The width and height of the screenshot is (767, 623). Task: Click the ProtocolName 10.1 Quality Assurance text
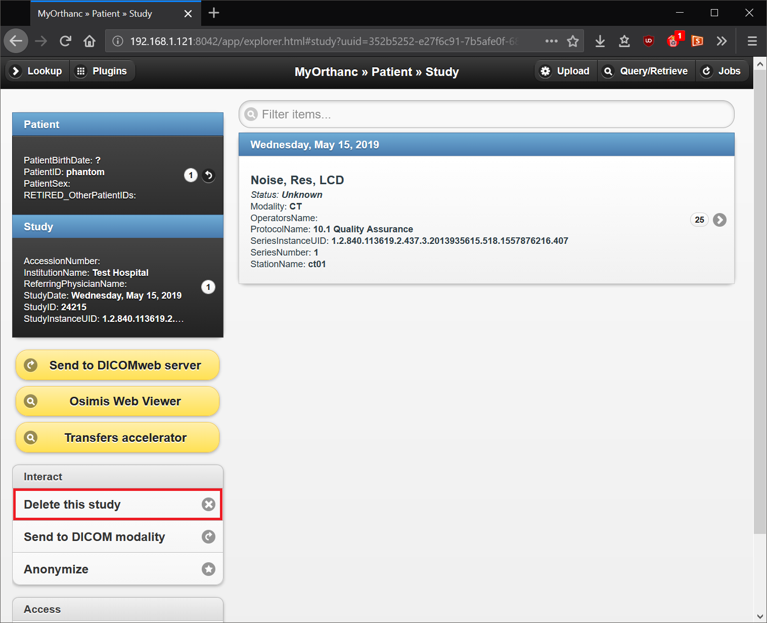tap(332, 229)
